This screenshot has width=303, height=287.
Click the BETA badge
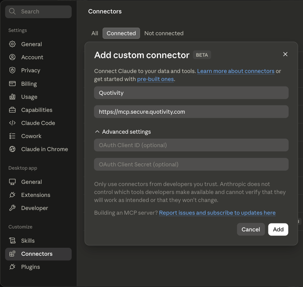click(202, 55)
